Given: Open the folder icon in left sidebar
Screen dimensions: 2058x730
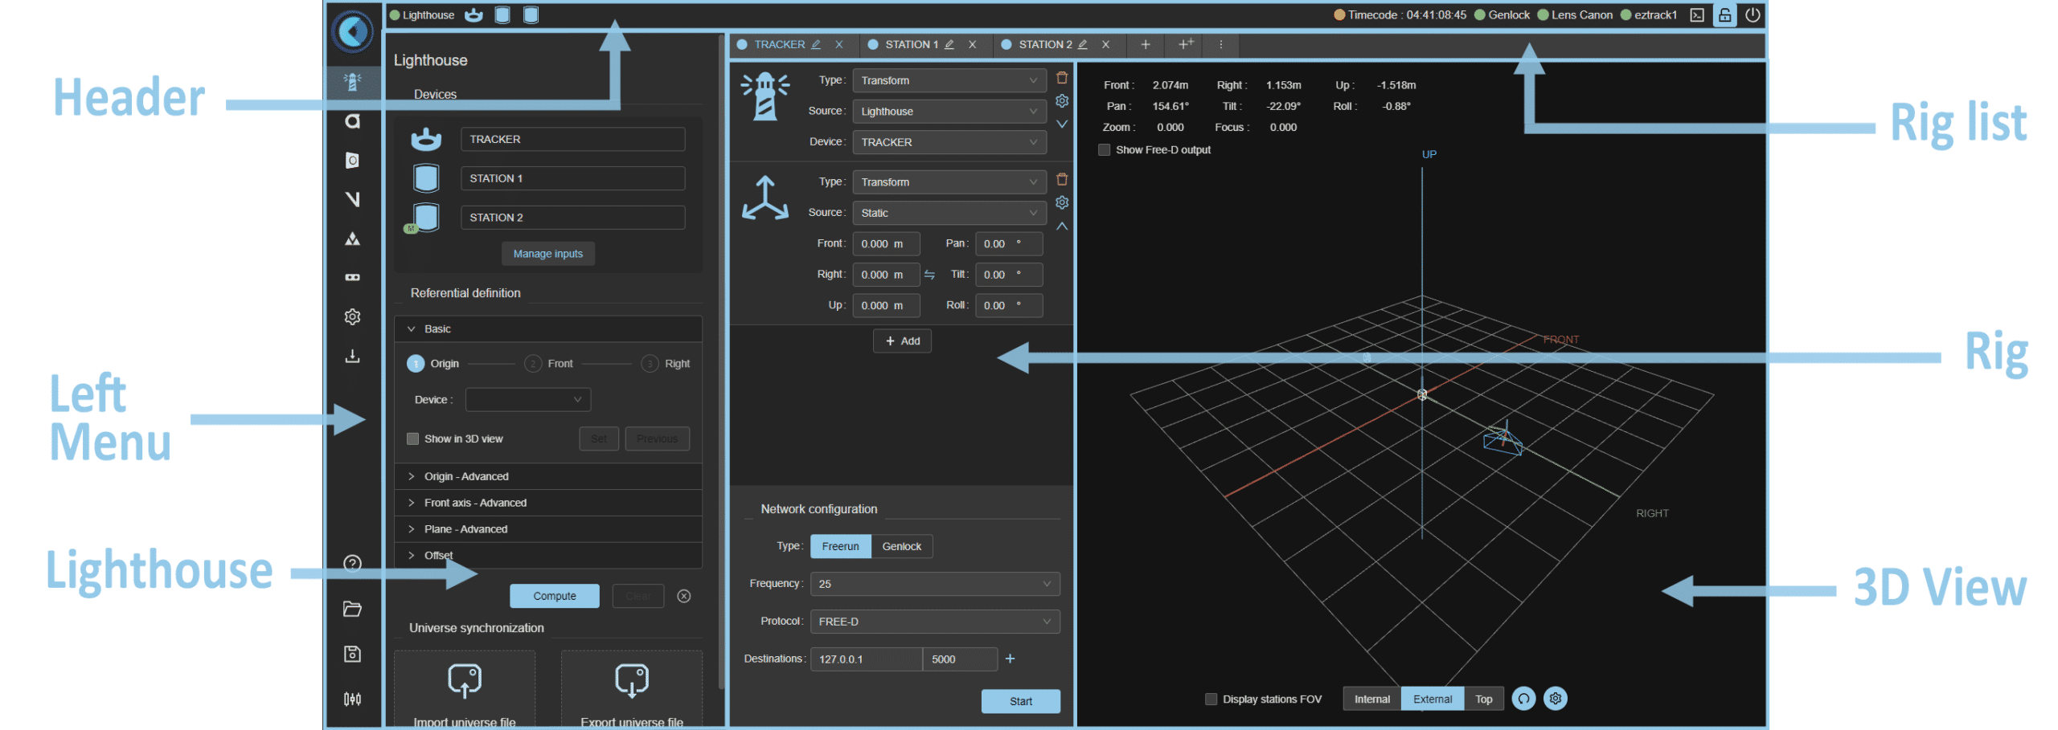Looking at the screenshot, I should 352,609.
